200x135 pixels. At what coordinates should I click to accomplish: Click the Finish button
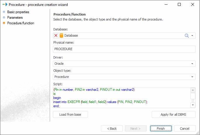tap(161, 129)
